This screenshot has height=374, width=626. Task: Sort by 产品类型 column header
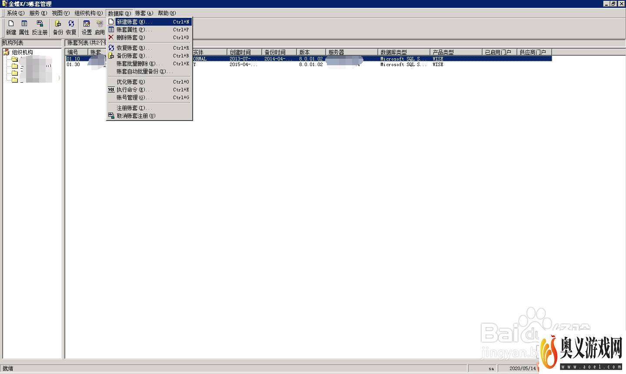click(x=456, y=52)
